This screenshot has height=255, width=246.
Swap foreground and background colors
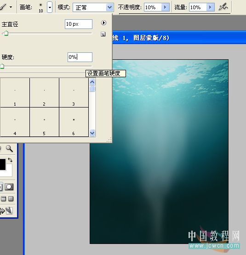[x=10, y=160]
